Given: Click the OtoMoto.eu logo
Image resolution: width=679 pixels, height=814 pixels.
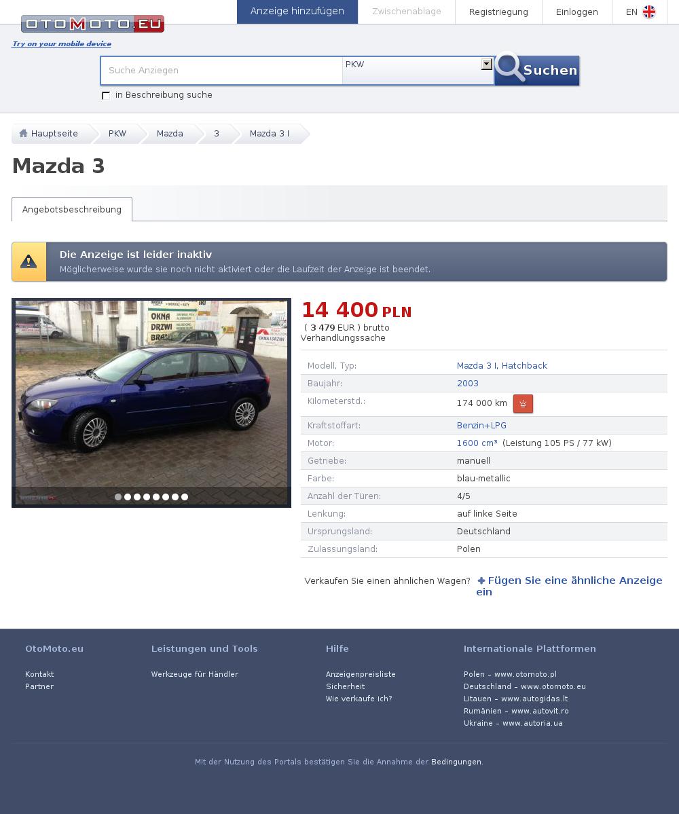Looking at the screenshot, I should coord(92,24).
